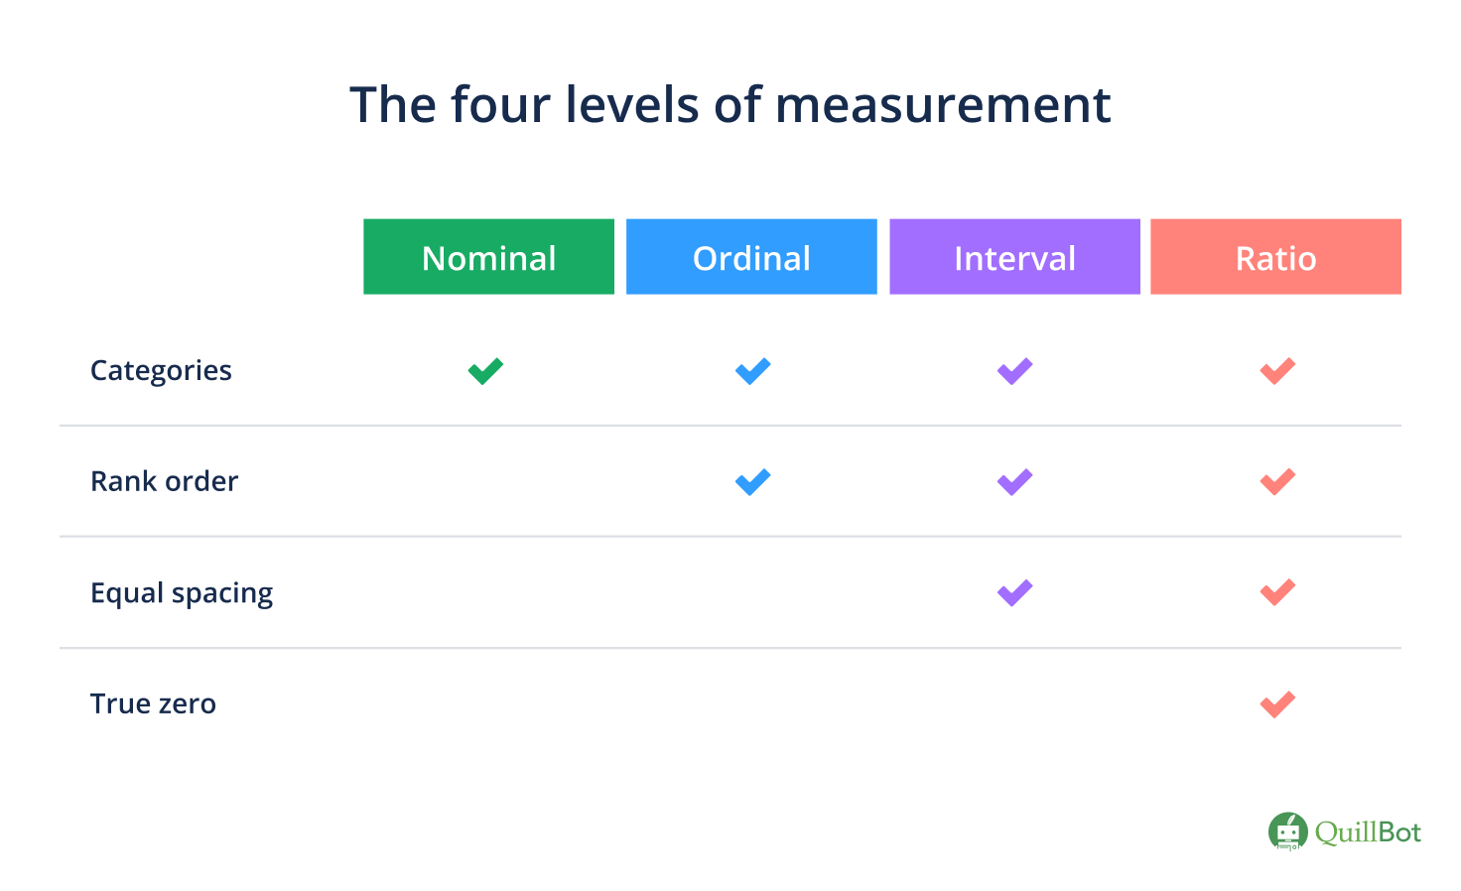This screenshot has height=891, width=1461.
Task: Click the True zero row label
Action: pos(153,704)
